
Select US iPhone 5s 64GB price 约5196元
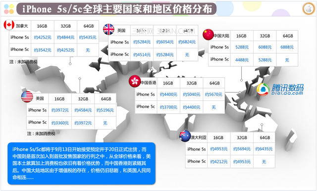105,110
